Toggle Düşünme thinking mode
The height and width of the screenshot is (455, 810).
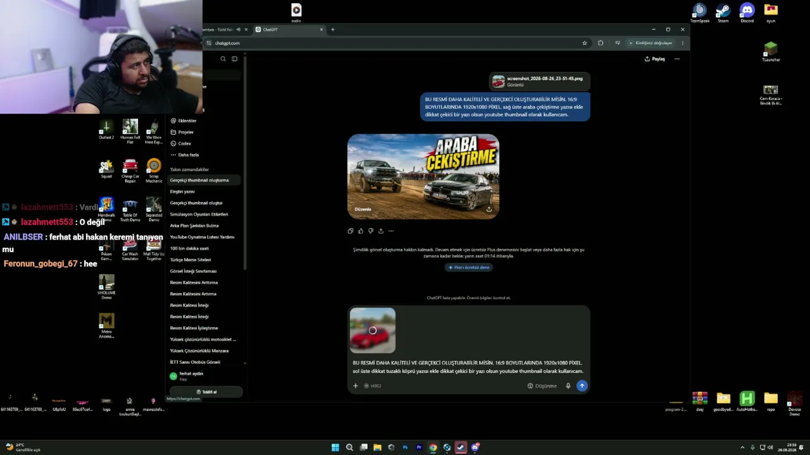tap(542, 385)
